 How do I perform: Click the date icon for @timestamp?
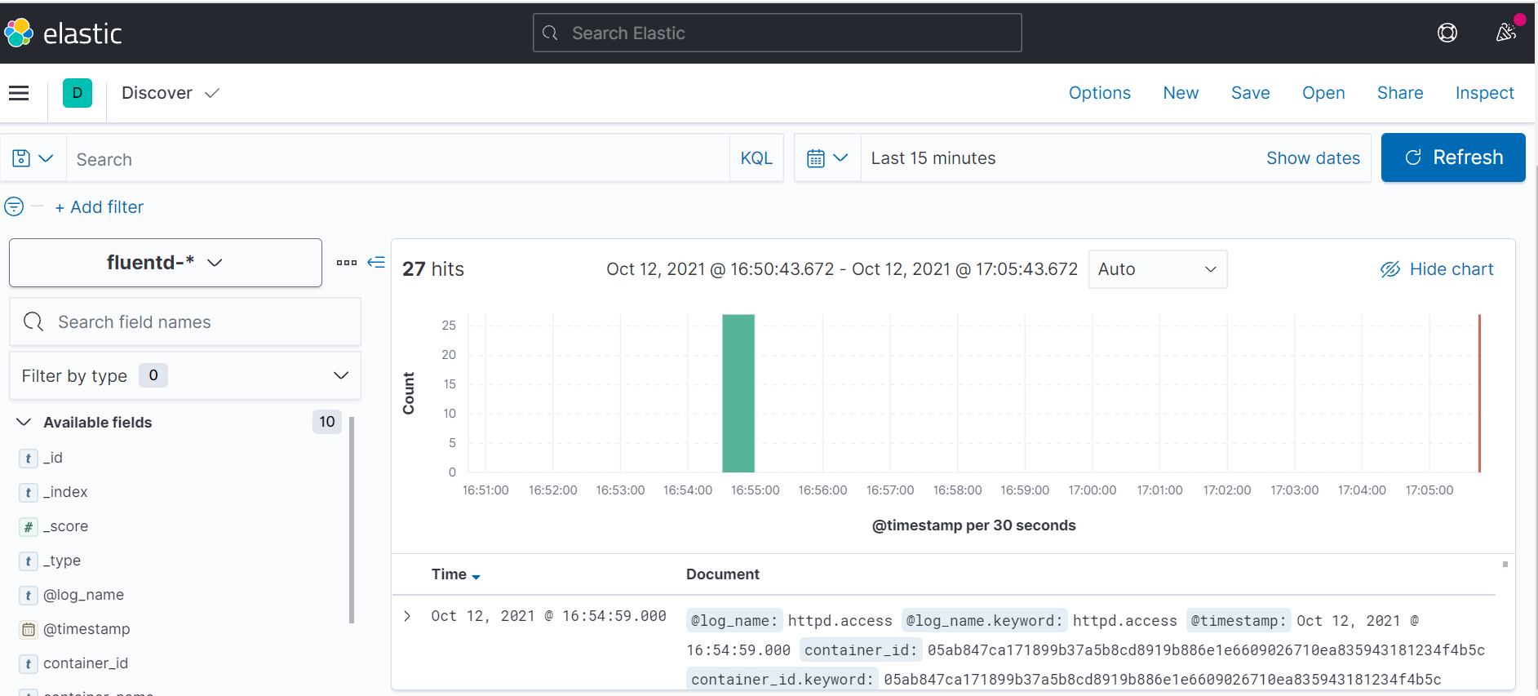click(29, 629)
